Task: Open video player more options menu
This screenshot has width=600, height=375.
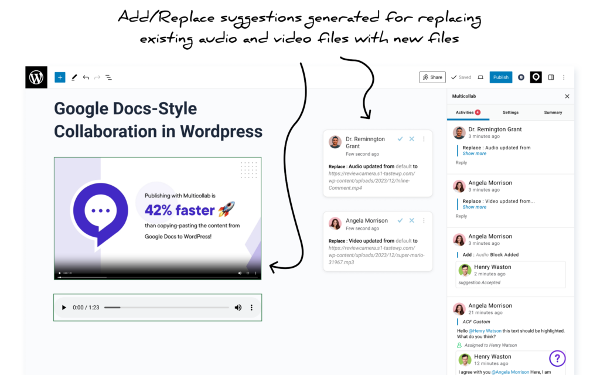Action: click(255, 273)
